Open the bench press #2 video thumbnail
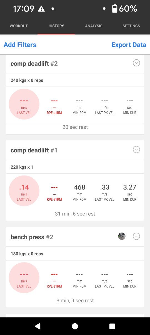Screen dimensions: 150x335 (122, 236)
